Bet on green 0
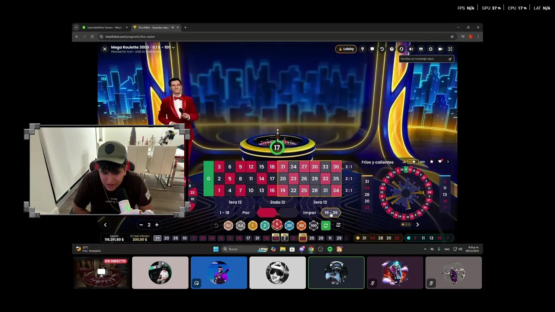This screenshot has width=555, height=312. pyautogui.click(x=209, y=179)
